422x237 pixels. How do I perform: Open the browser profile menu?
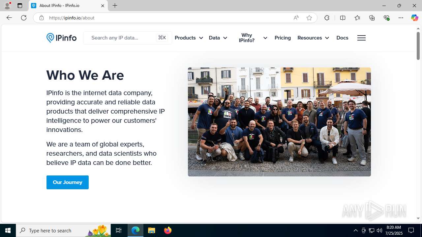[x=7, y=6]
